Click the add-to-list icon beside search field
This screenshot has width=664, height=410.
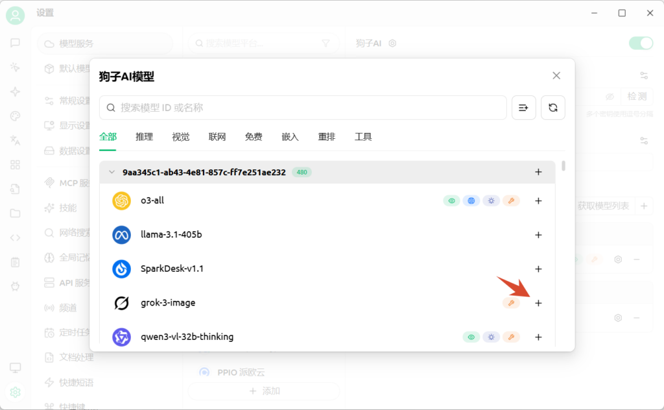(x=523, y=108)
